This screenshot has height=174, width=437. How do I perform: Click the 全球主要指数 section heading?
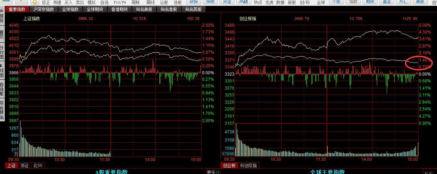click(x=327, y=172)
